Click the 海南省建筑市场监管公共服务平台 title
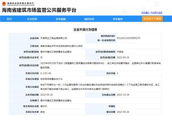Image resolution: width=172 pixels, height=121 pixels. (x=39, y=10)
